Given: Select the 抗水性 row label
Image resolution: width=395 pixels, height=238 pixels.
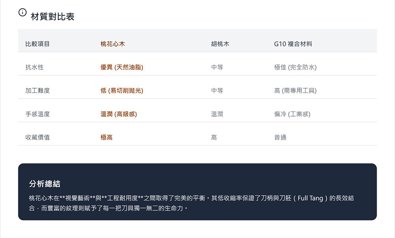Looking at the screenshot, I should pyautogui.click(x=34, y=67).
